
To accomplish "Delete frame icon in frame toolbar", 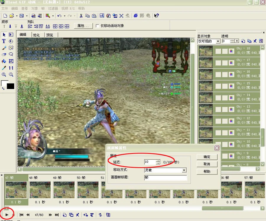I will point(77,215).
